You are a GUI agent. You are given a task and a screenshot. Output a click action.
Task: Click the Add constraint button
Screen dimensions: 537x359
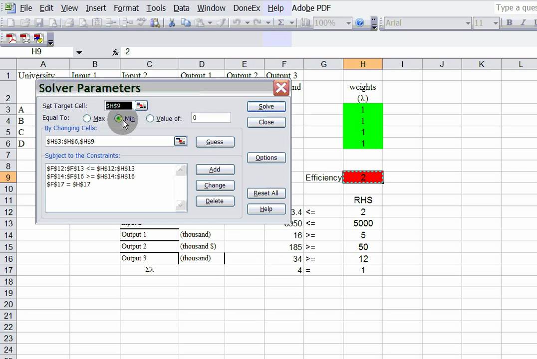tap(215, 170)
